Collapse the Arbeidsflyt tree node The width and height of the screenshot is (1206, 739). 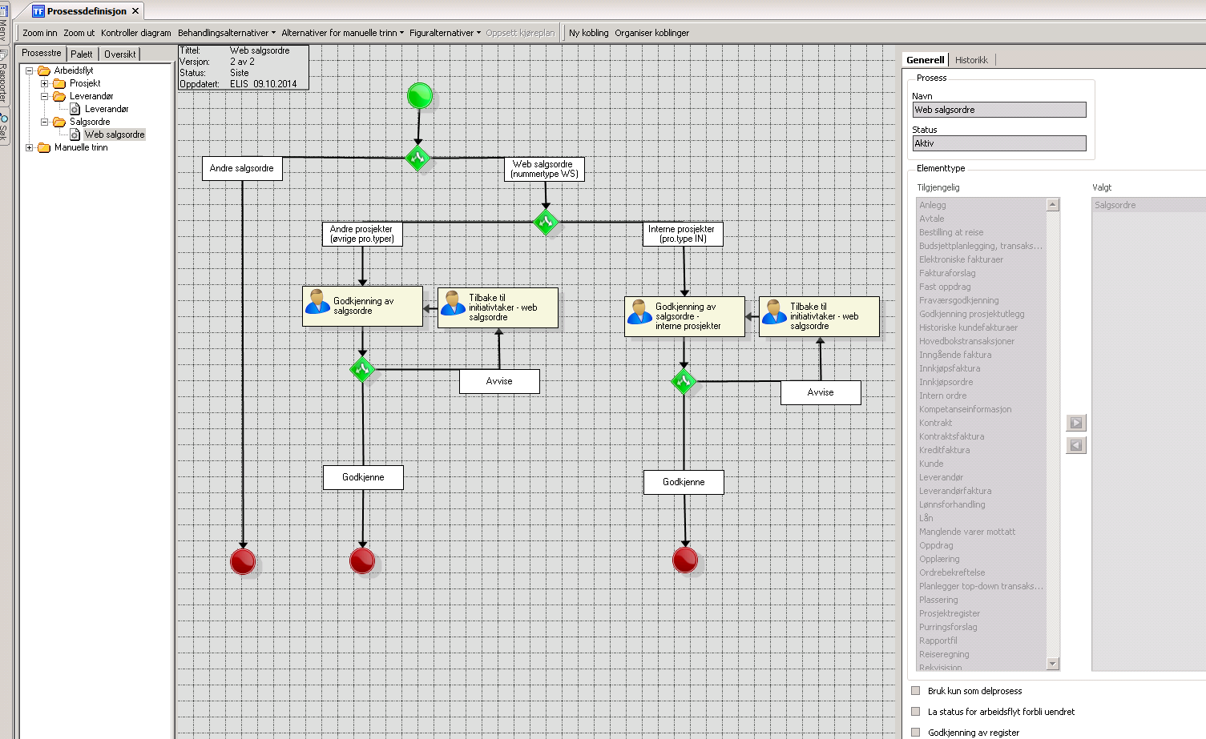[30, 70]
